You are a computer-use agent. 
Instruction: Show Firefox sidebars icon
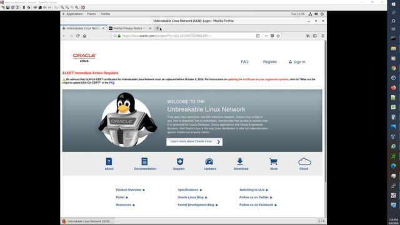tap(315, 36)
